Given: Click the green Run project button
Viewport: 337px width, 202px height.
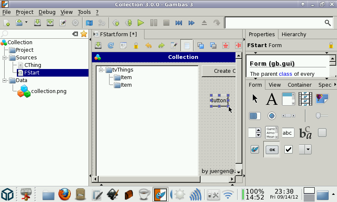Looking at the screenshot, I should click(x=141, y=23).
